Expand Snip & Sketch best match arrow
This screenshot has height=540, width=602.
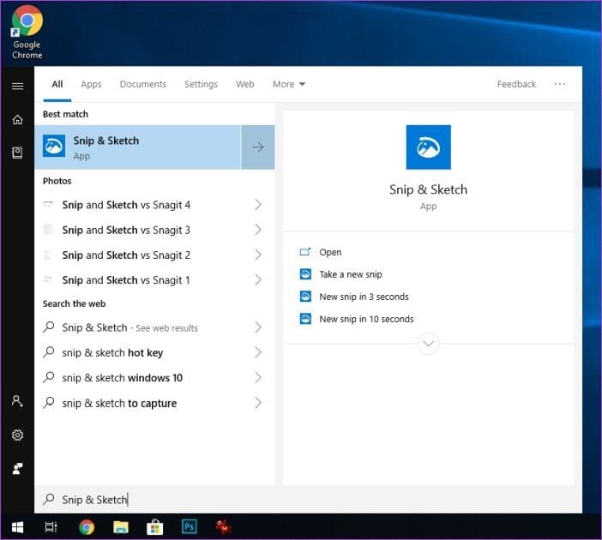pyautogui.click(x=257, y=147)
